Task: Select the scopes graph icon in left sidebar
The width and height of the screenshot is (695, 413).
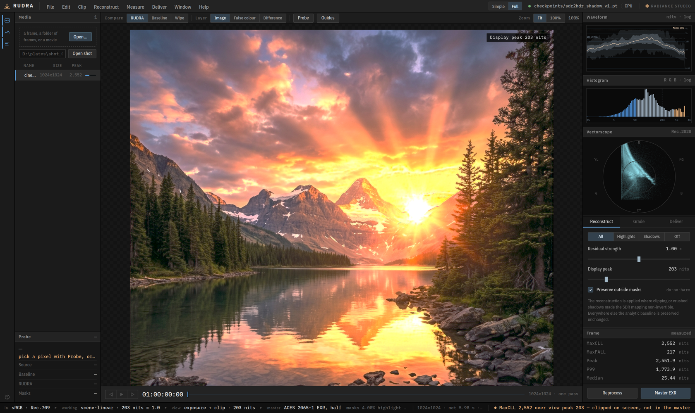Action: tap(7, 32)
